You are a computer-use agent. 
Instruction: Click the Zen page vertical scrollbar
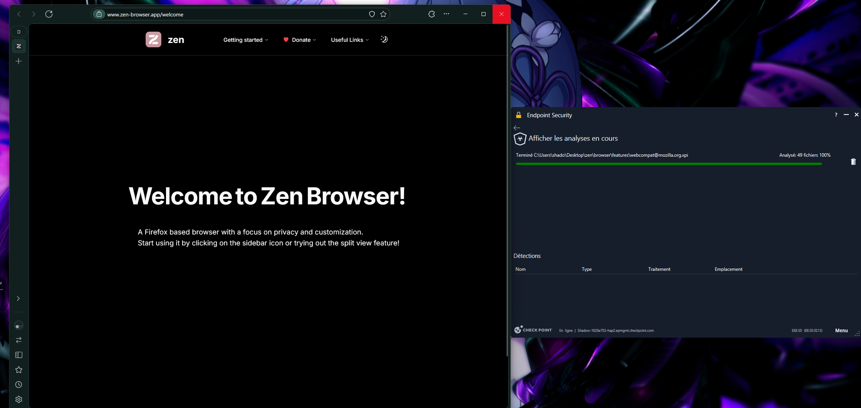click(x=507, y=190)
